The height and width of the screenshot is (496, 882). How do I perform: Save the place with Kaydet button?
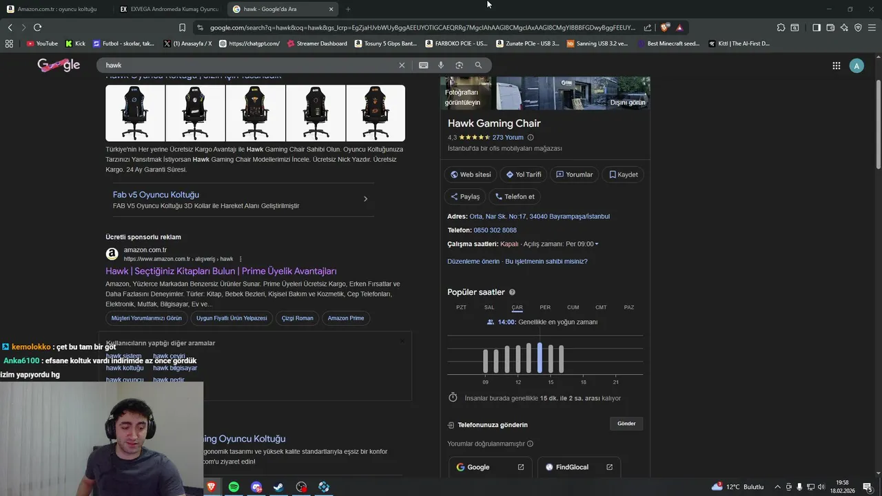(x=623, y=174)
